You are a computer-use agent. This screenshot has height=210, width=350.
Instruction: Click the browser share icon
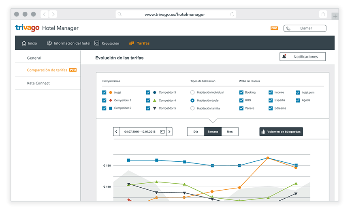tap(323, 14)
